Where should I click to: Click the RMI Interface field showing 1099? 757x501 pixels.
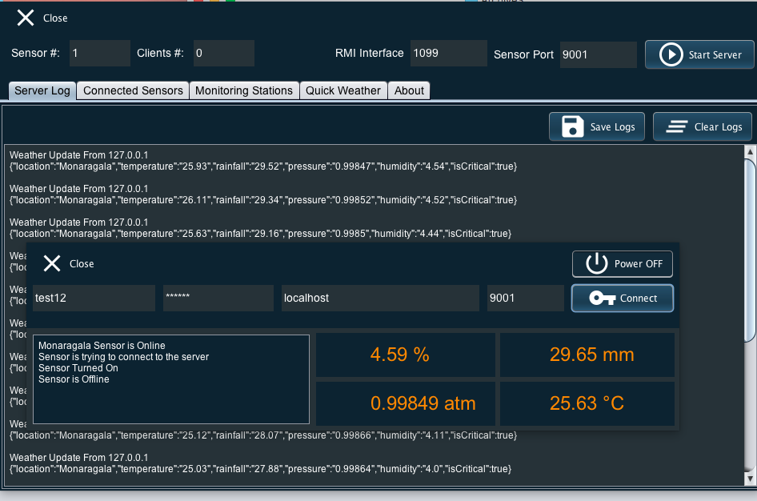coord(448,54)
